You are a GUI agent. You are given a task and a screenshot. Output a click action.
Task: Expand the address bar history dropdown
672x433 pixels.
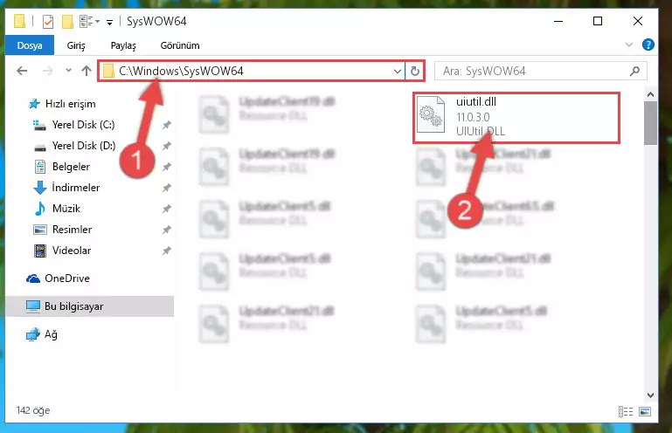[398, 71]
